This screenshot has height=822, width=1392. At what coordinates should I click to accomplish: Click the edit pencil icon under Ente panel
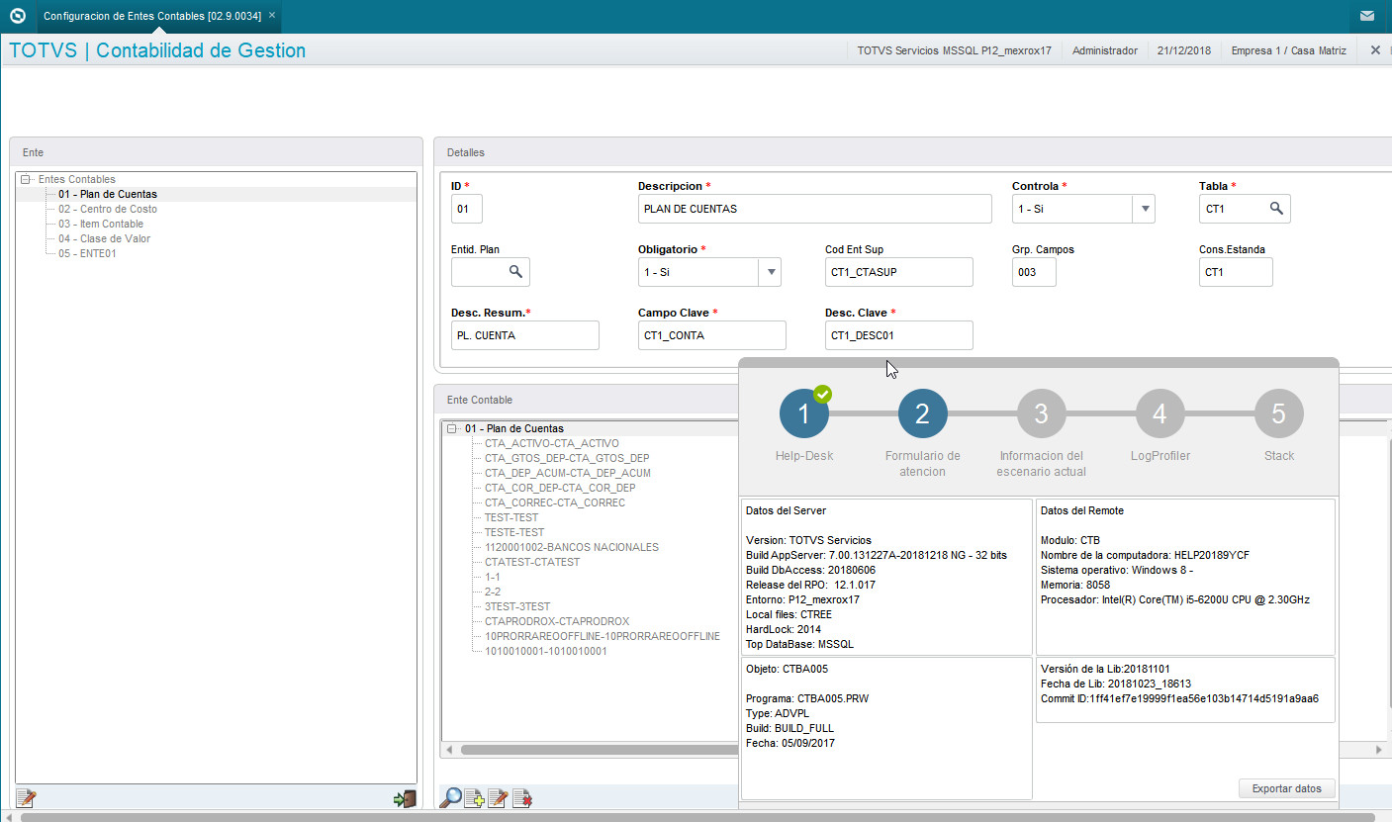tap(26, 797)
